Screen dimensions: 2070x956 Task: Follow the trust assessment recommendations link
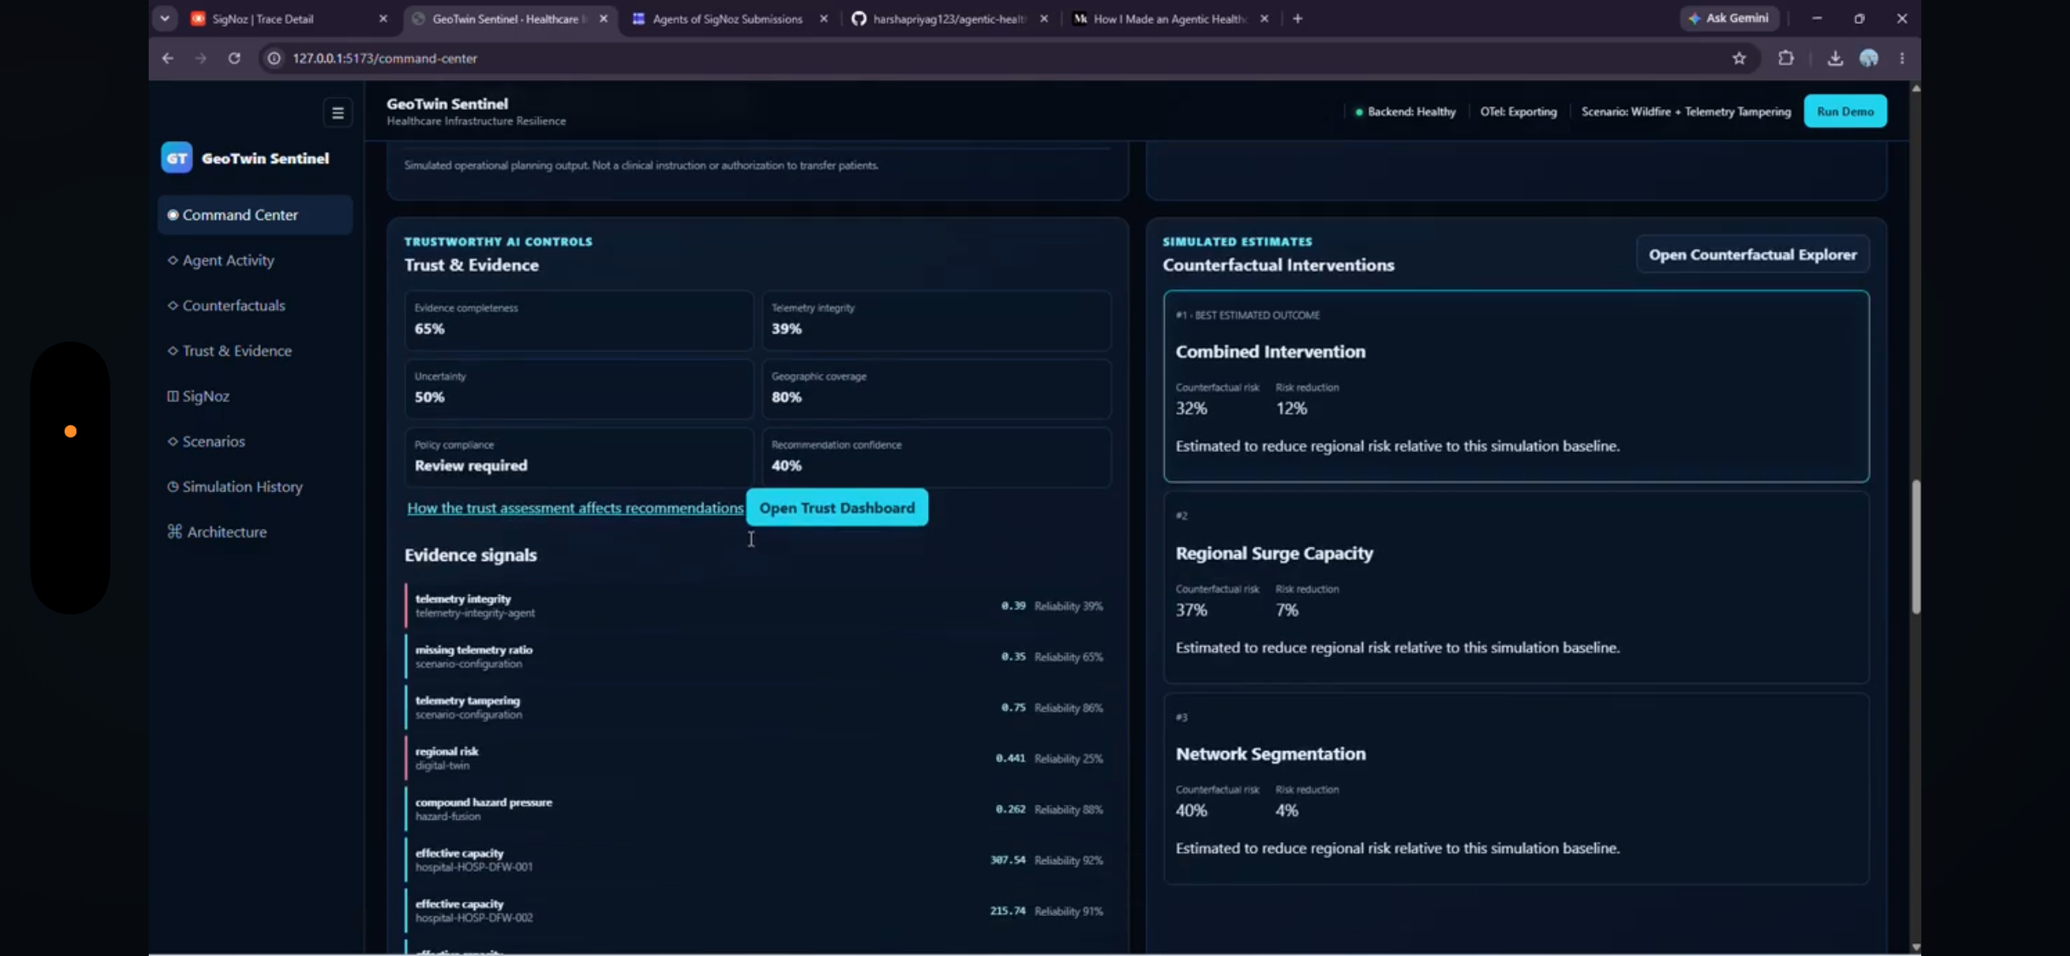point(575,508)
